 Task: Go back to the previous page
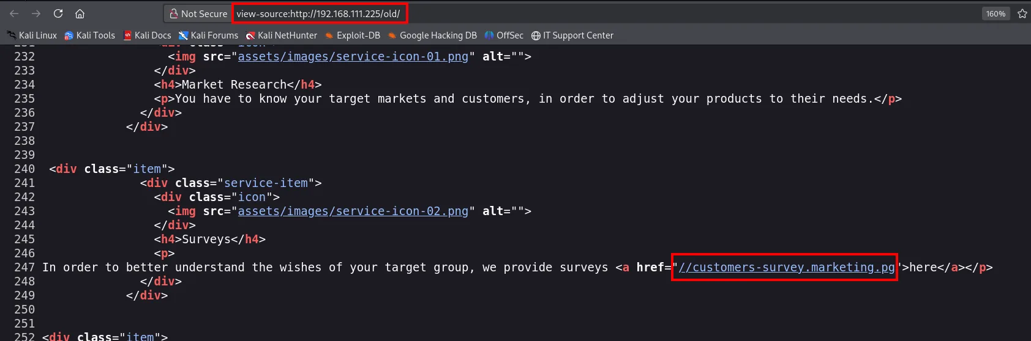click(14, 13)
